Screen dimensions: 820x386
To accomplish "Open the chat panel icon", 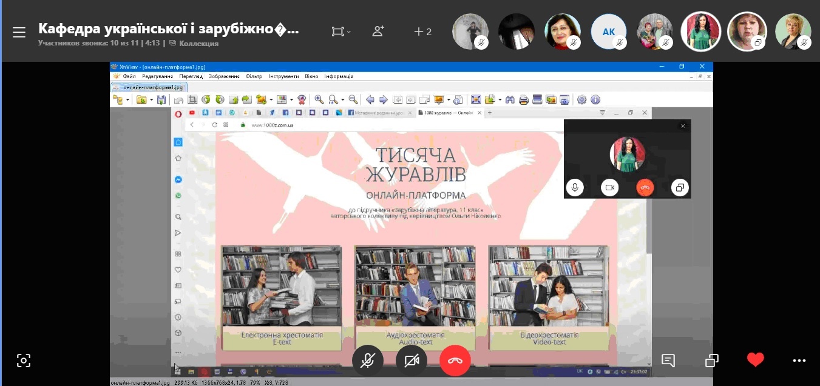I will (x=668, y=361).
